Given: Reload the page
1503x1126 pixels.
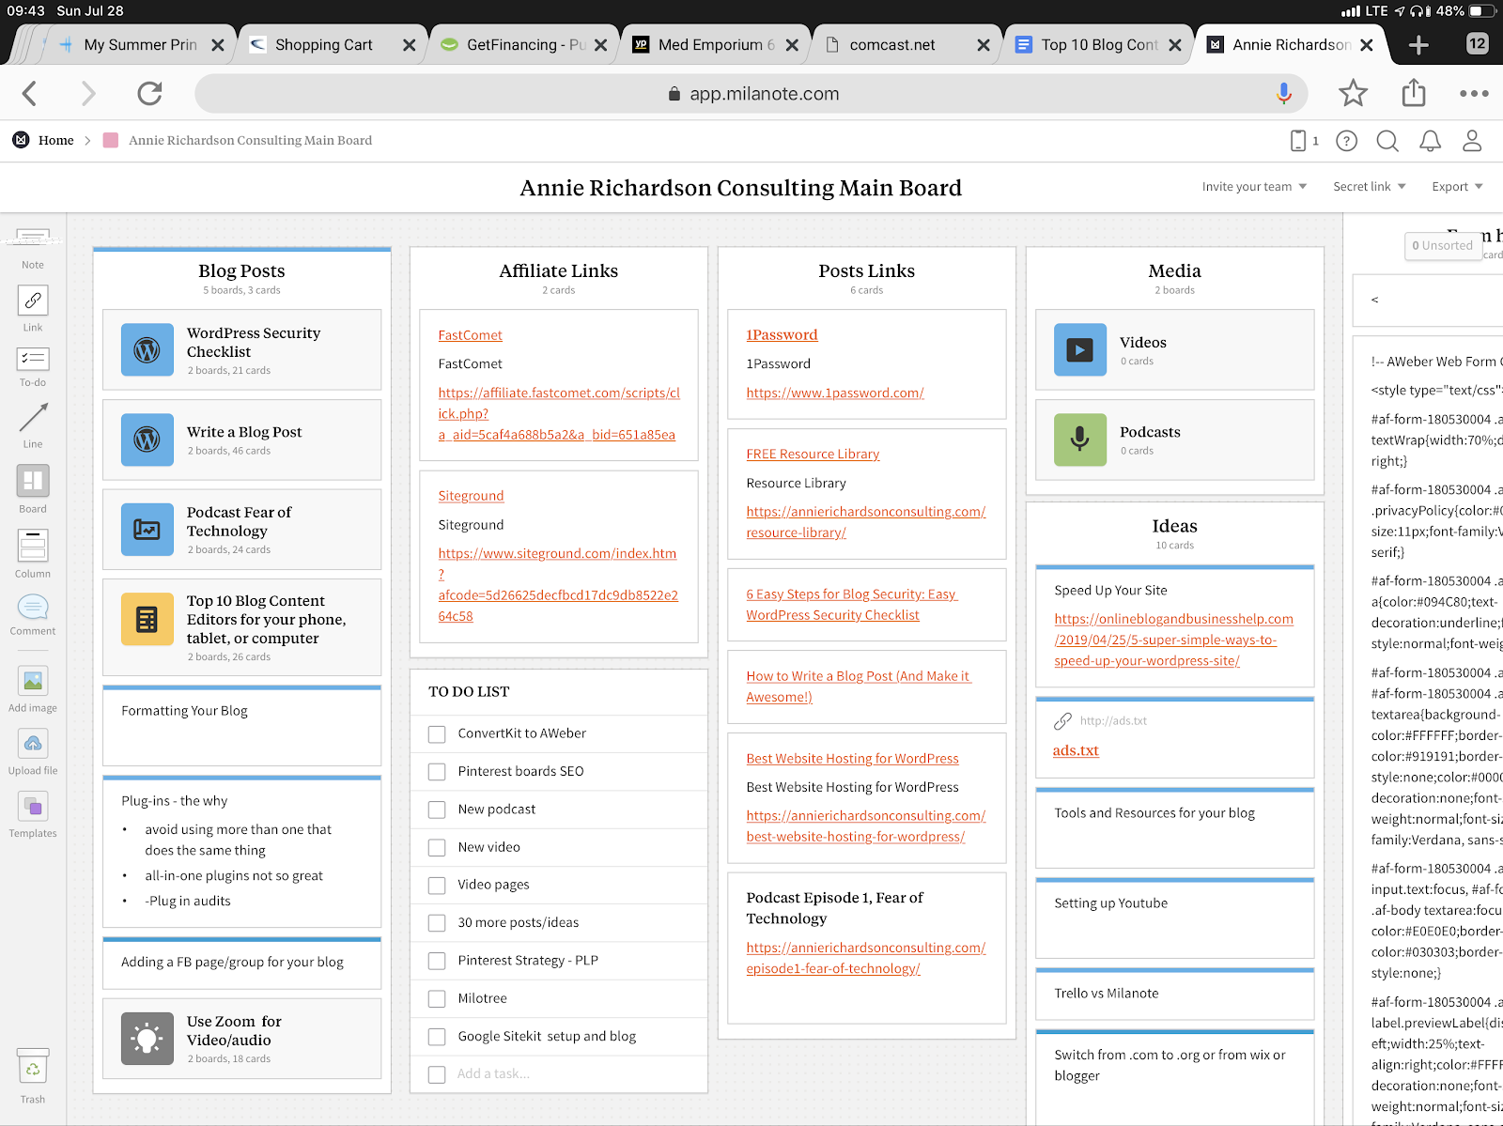Looking at the screenshot, I should (x=149, y=93).
